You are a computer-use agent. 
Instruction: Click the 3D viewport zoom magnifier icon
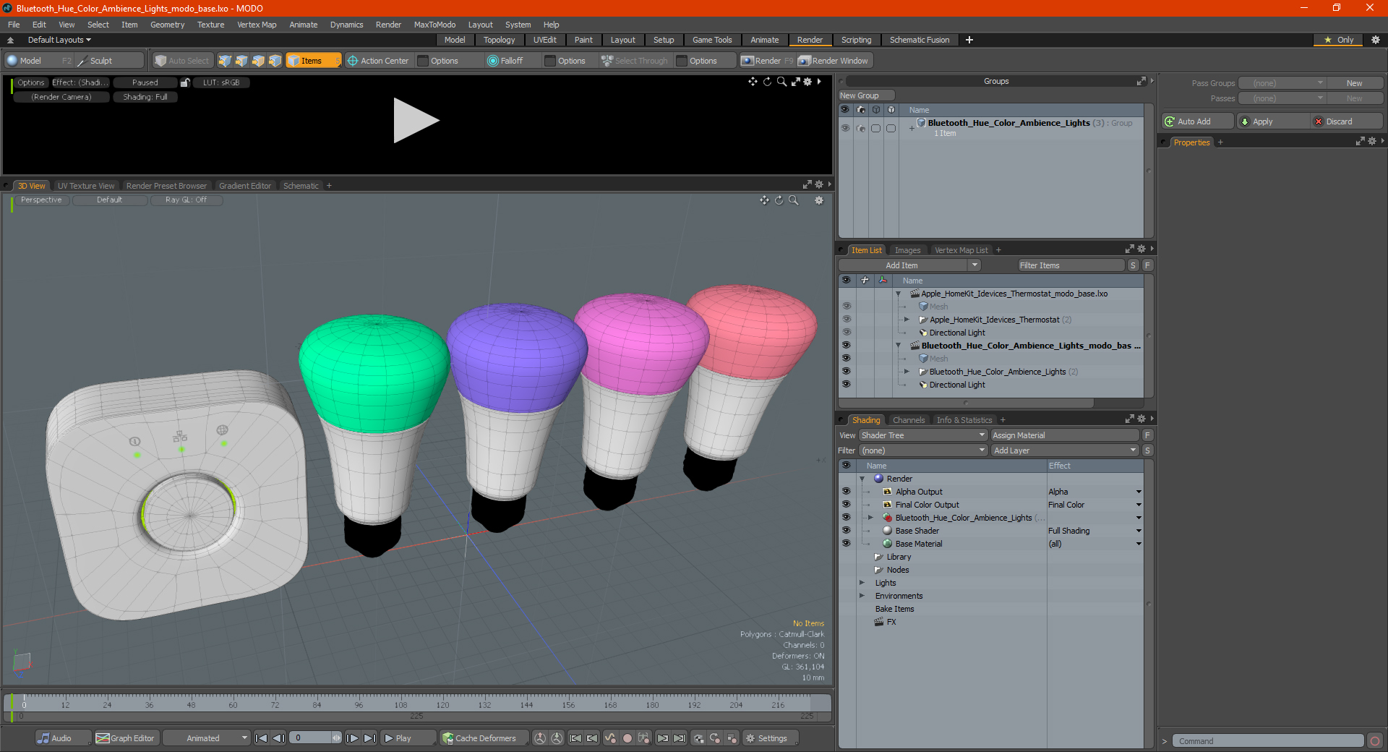793,200
